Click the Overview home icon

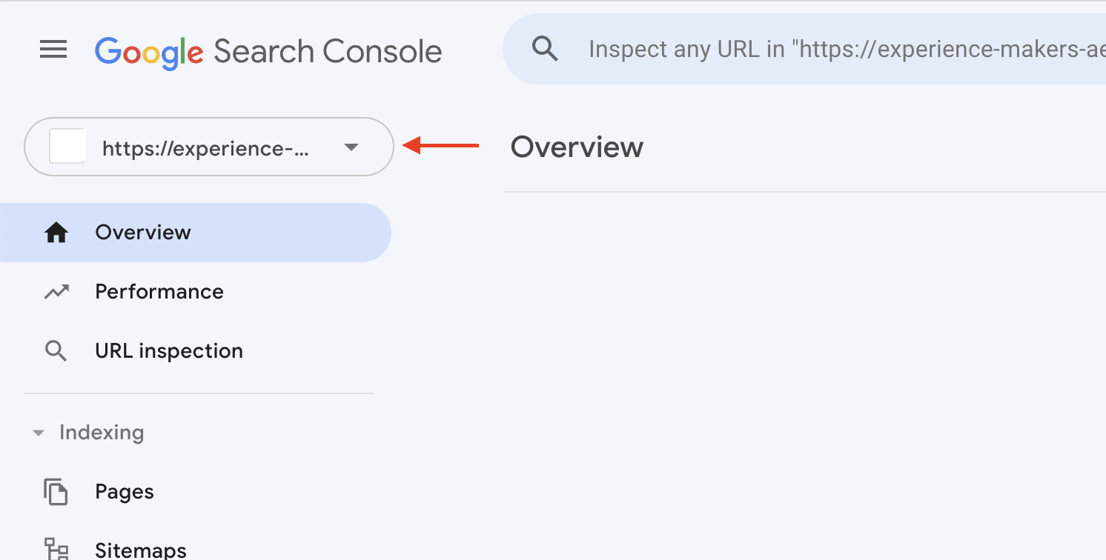56,233
